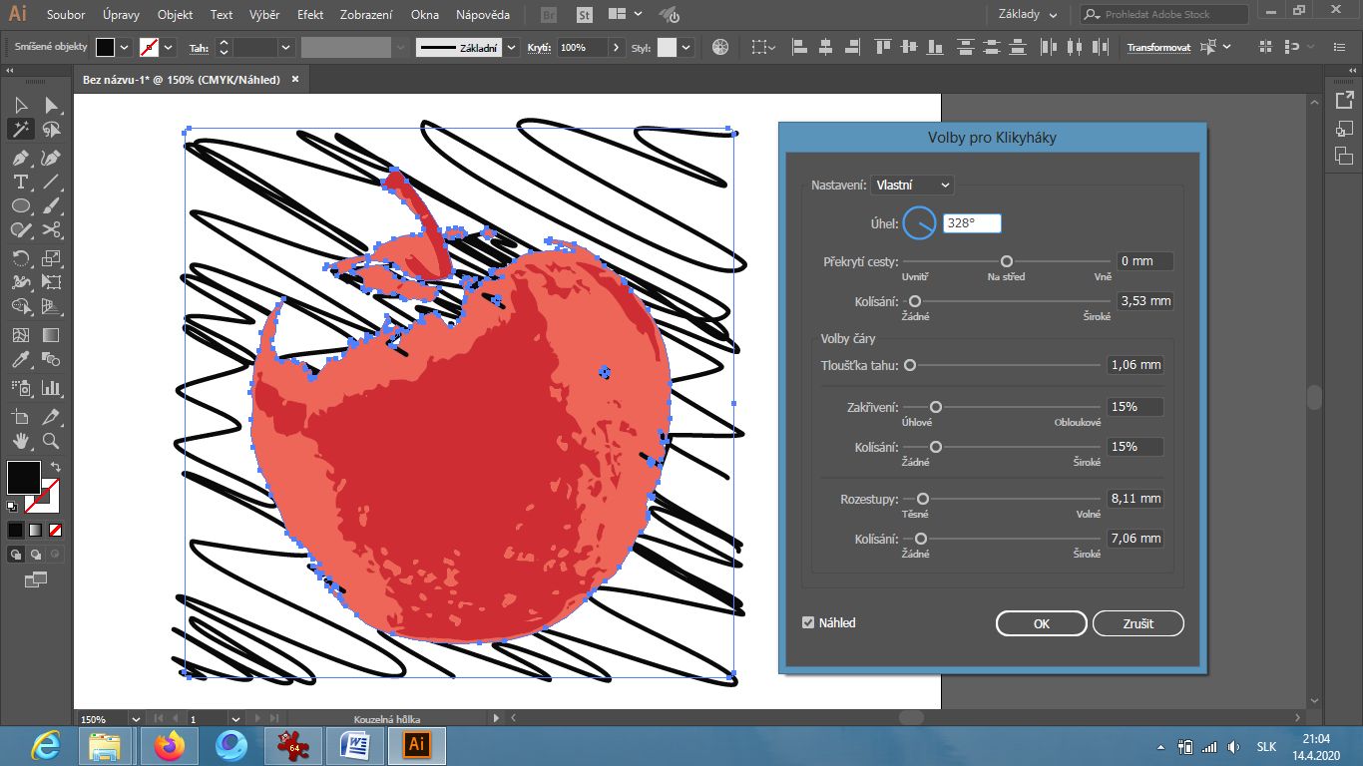Click inside the Úhel angle field
Screen dimensions: 1363x766
[970, 222]
